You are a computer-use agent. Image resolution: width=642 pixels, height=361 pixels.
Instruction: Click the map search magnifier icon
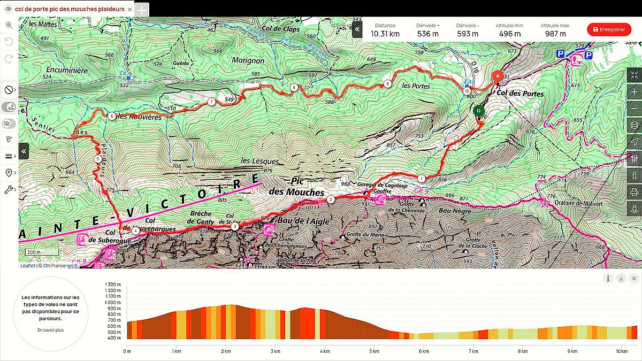point(9,25)
